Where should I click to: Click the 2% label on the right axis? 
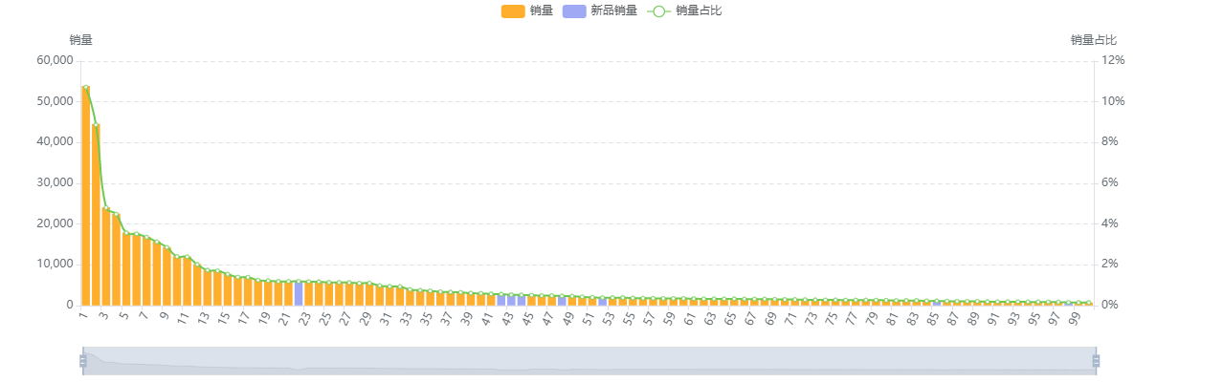tap(1110, 265)
